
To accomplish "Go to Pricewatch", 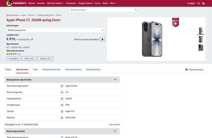I will pyautogui.click(x=71, y=3).
